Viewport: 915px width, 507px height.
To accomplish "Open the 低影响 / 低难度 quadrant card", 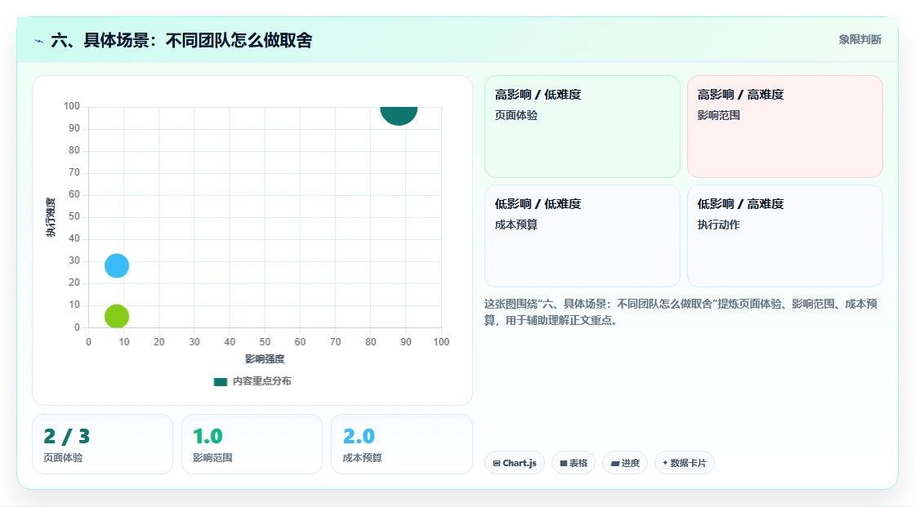I will [x=582, y=236].
